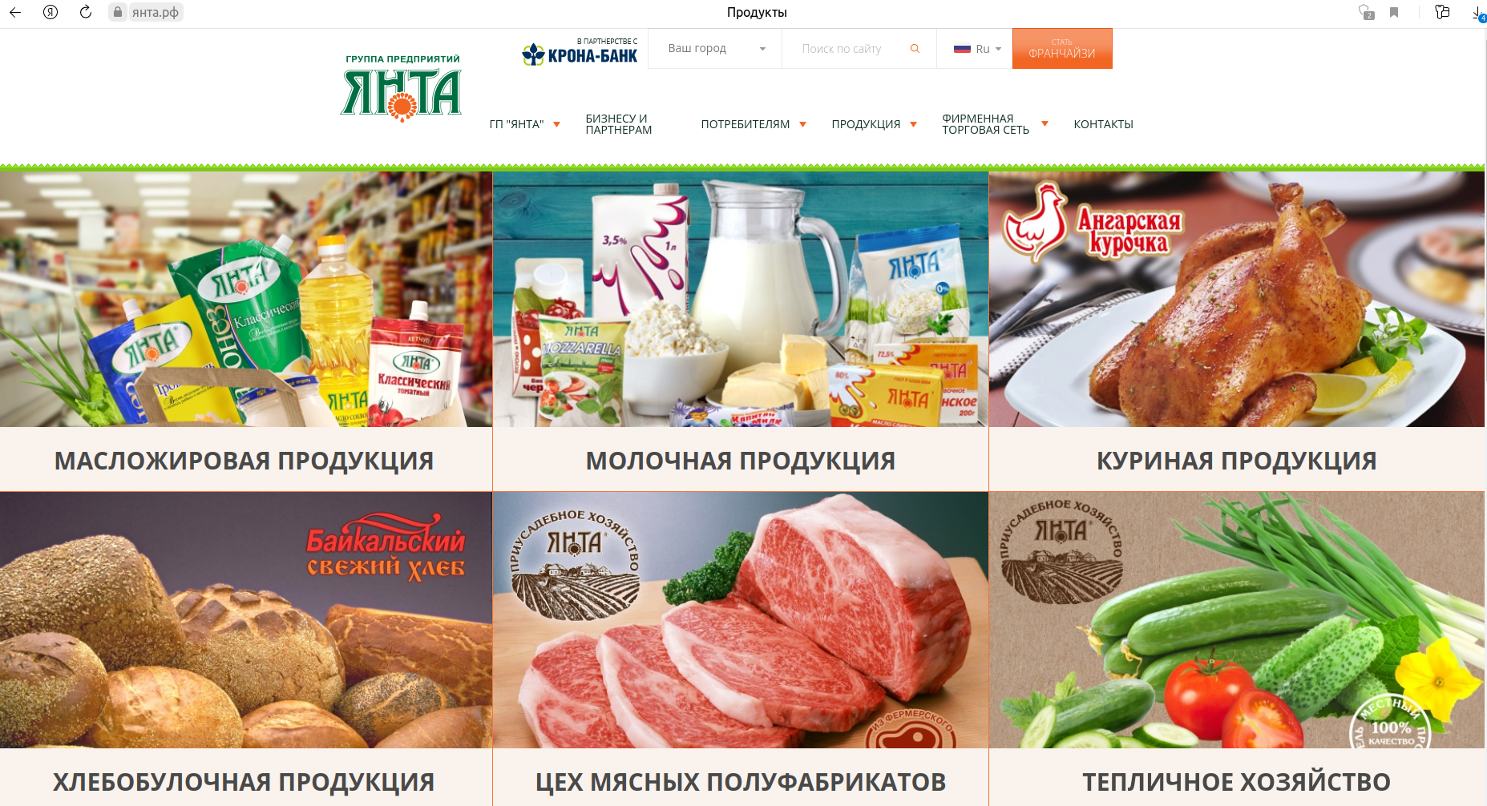
Task: Click the Стать франчайзи button
Action: [x=1062, y=49]
